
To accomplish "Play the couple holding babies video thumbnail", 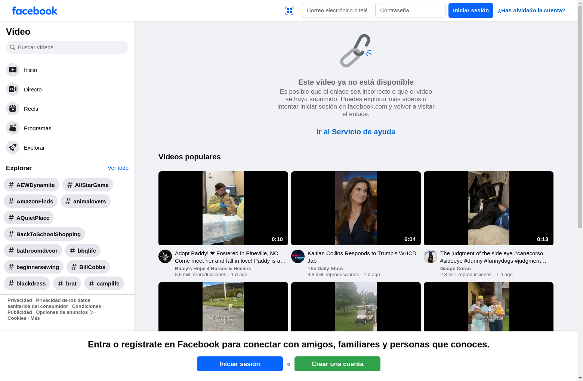I will (x=488, y=307).
